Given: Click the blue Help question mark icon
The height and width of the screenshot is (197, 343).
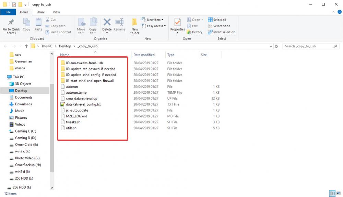Looking at the screenshot, I should (340, 12).
